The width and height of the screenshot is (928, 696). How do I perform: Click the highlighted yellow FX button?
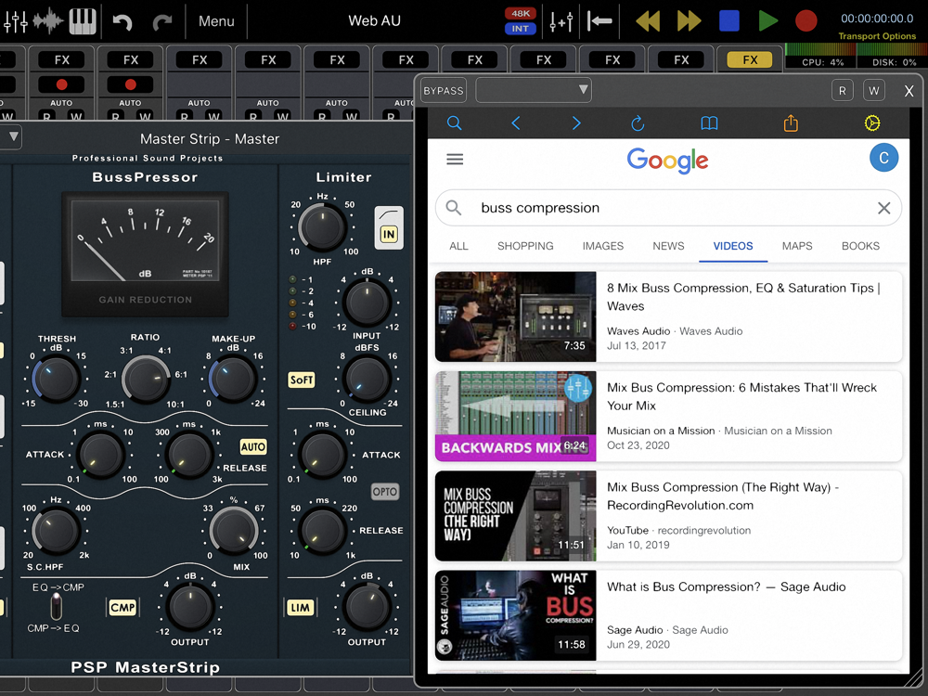[750, 59]
